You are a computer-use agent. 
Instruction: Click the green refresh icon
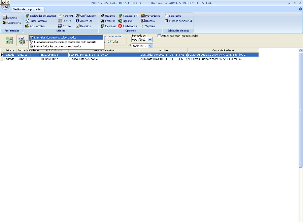(9, 41)
